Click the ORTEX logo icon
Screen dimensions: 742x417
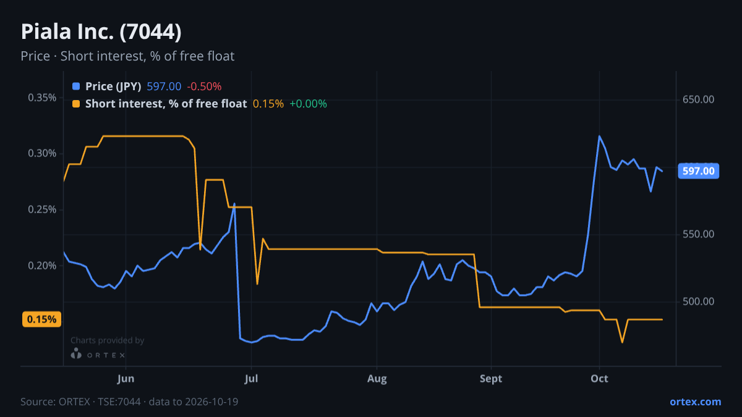click(x=76, y=355)
